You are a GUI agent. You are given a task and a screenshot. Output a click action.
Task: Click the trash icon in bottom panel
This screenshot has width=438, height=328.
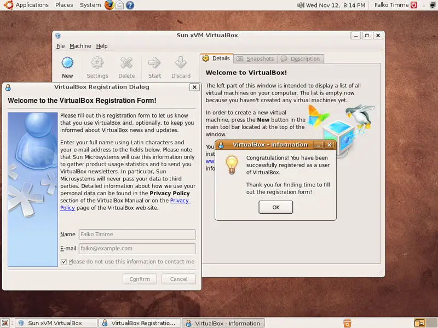(347, 323)
